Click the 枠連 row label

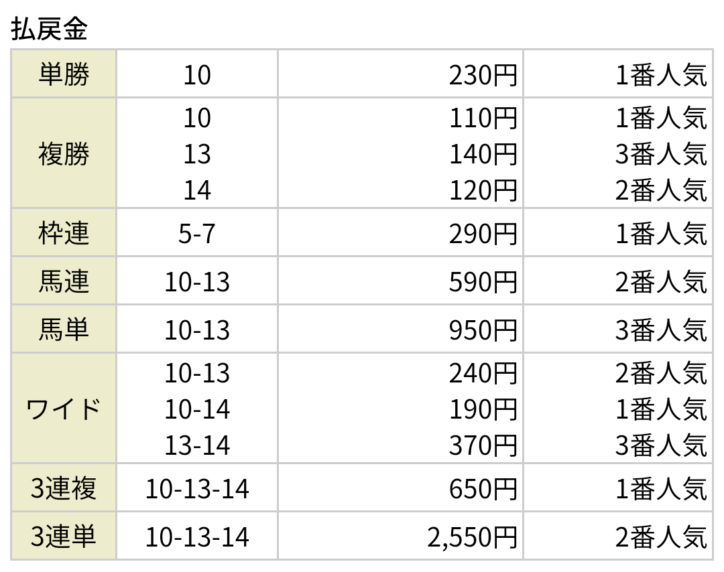coord(64,232)
